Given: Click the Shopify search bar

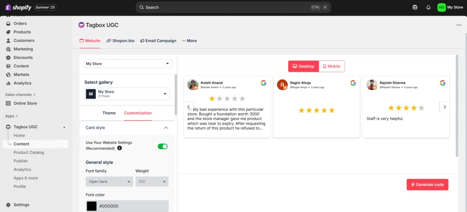Looking at the screenshot, I should coord(233,7).
